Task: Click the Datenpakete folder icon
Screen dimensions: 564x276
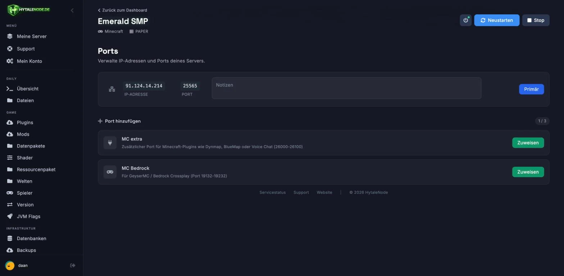Action: (x=10, y=146)
